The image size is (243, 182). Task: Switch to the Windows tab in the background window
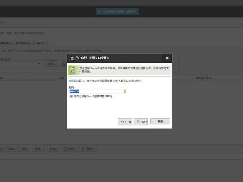(x=24, y=43)
